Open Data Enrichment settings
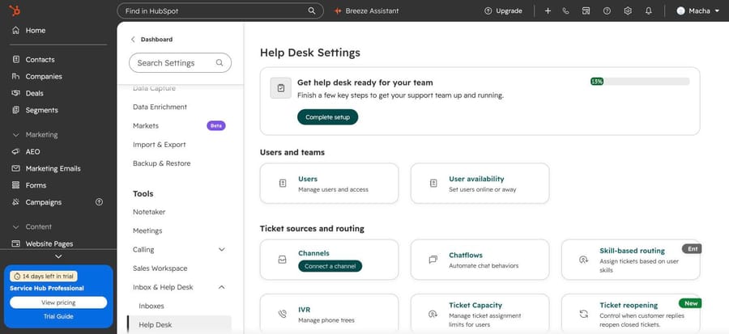Image resolution: width=729 pixels, height=334 pixels. click(160, 107)
